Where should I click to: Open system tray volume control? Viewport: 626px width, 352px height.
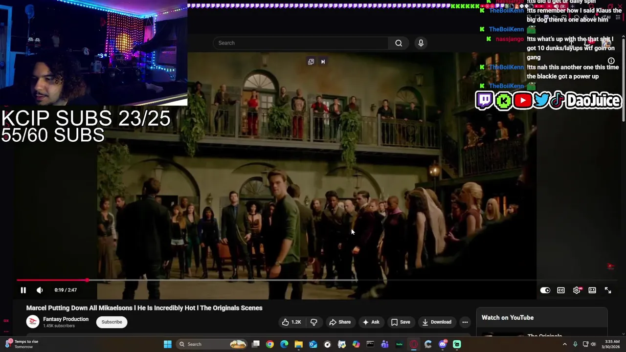coord(593,344)
